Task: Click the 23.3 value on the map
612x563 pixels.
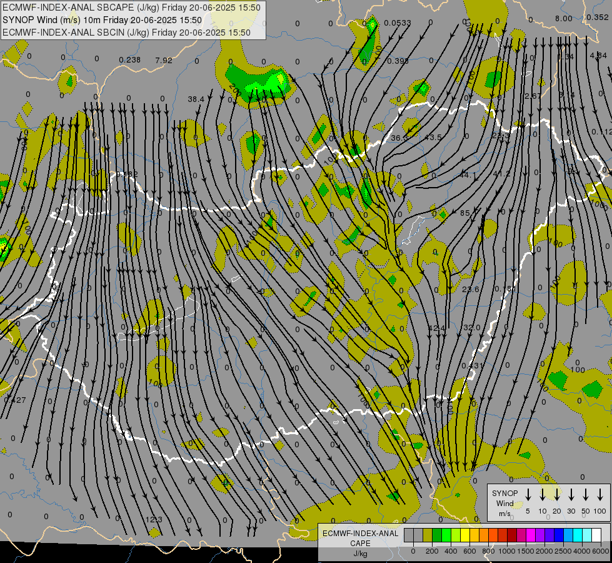Action: point(500,136)
